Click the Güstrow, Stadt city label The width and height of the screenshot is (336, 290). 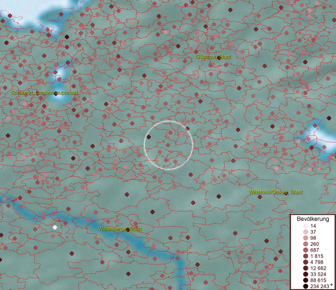tap(213, 57)
